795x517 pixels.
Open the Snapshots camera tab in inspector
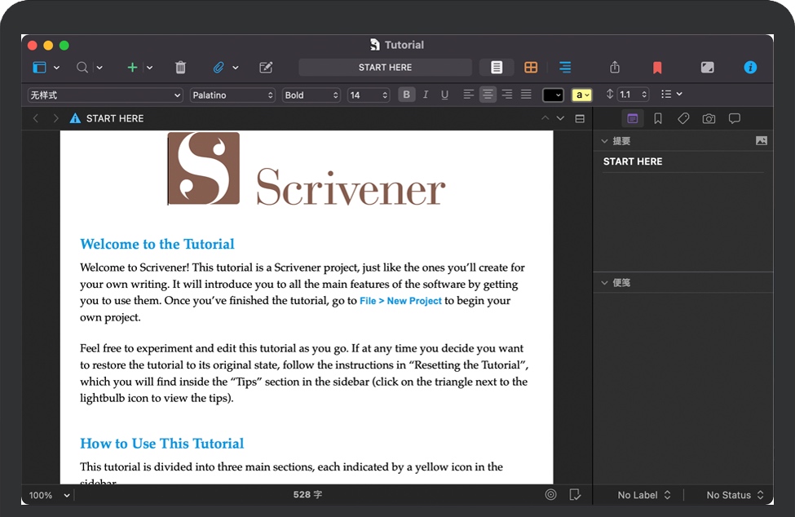tap(709, 119)
